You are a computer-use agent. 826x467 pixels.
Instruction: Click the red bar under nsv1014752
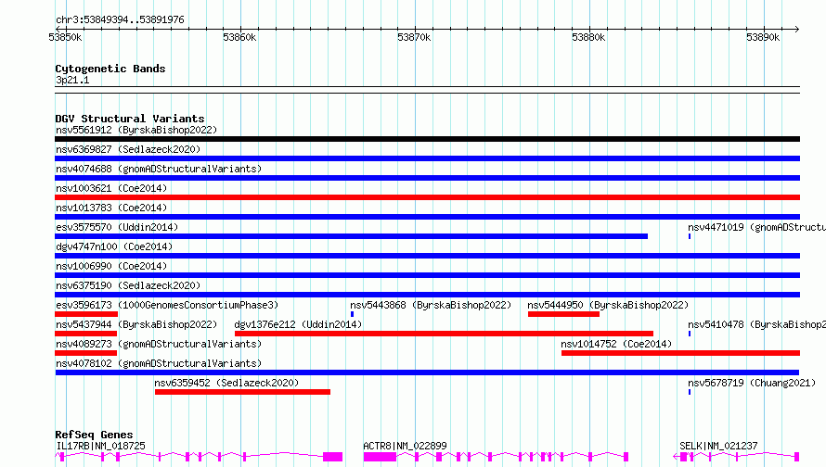coord(680,353)
